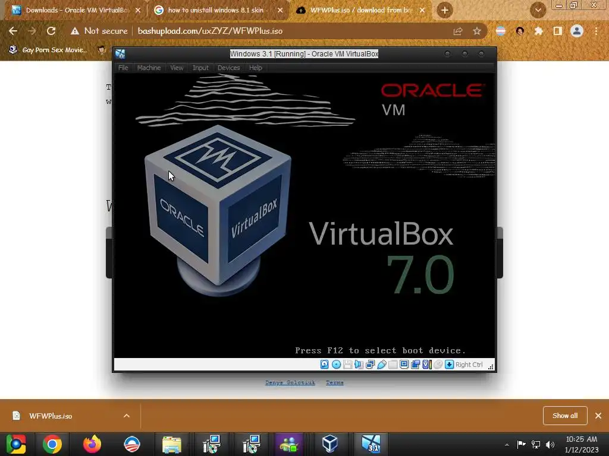This screenshot has width=609, height=456.
Task: Click the optical drive indicator in VirtualBox
Action: (x=337, y=365)
